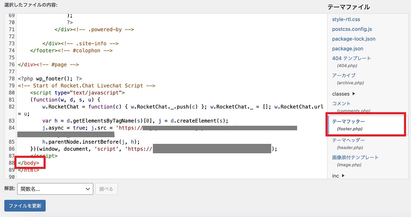
Task: Open the 404 テンプレート file
Action: click(x=351, y=58)
